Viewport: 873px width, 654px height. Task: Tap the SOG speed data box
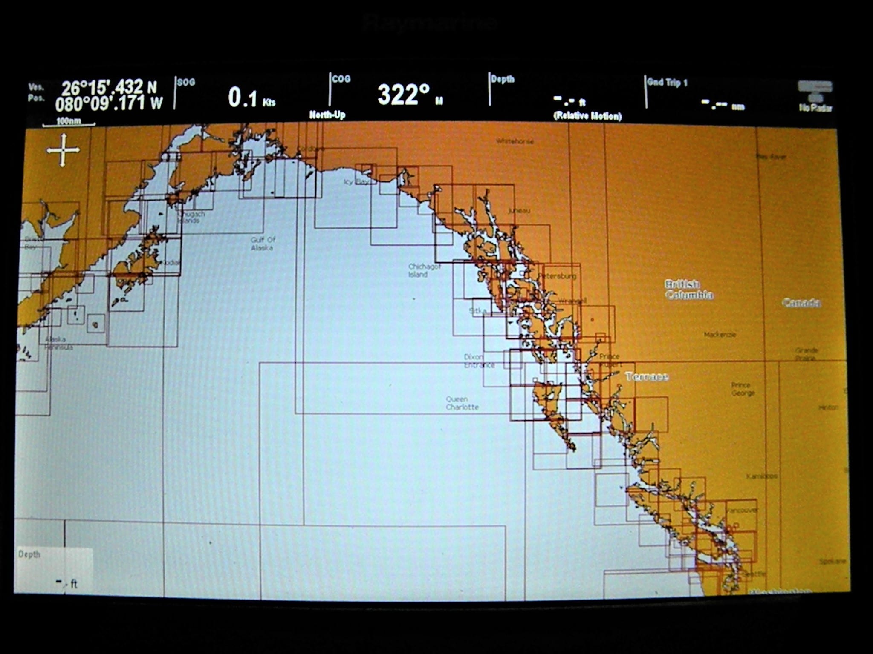point(251,96)
